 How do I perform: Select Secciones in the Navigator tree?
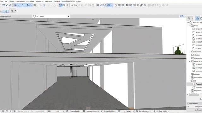click(x=196, y=51)
